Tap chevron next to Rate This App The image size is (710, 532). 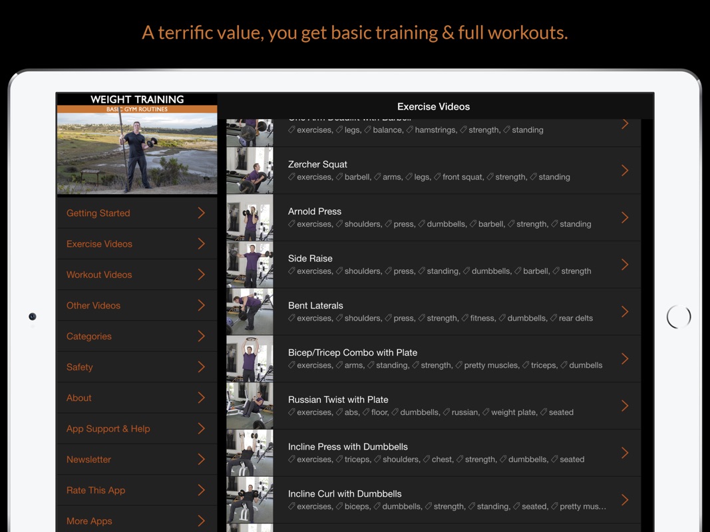202,490
